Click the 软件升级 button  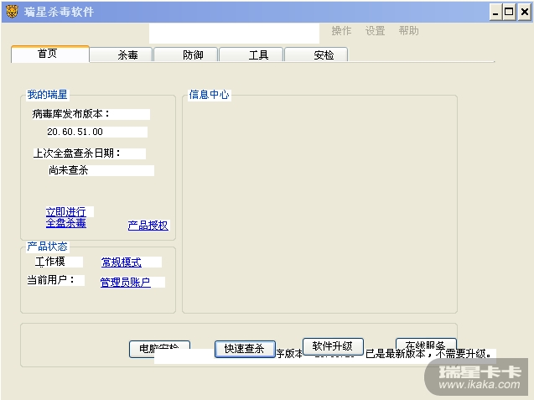[332, 346]
